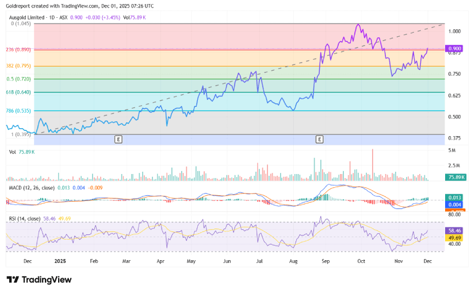Click the earnings E marker near late August
Viewport: 471px width, 286px height.
pos(319,139)
